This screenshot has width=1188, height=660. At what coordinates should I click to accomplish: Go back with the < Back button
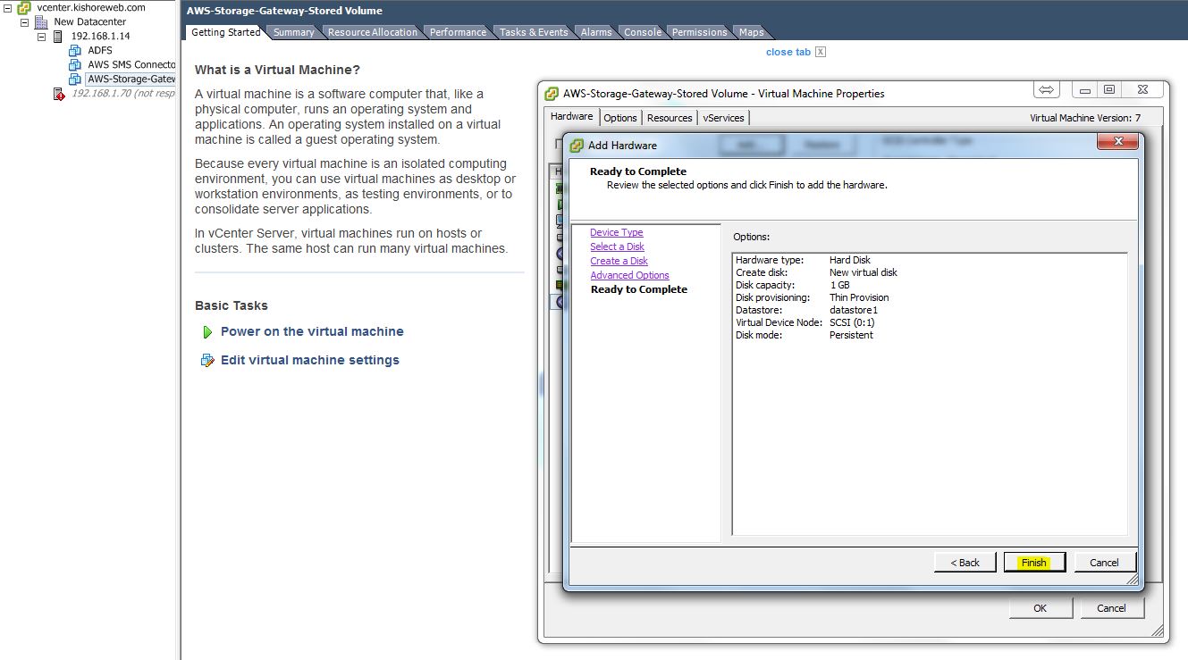click(965, 563)
